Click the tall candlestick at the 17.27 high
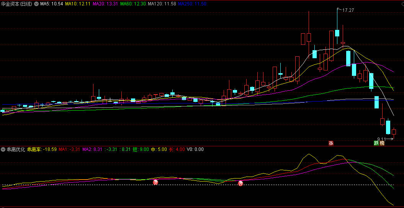The height and width of the screenshot is (208, 404). point(337,33)
